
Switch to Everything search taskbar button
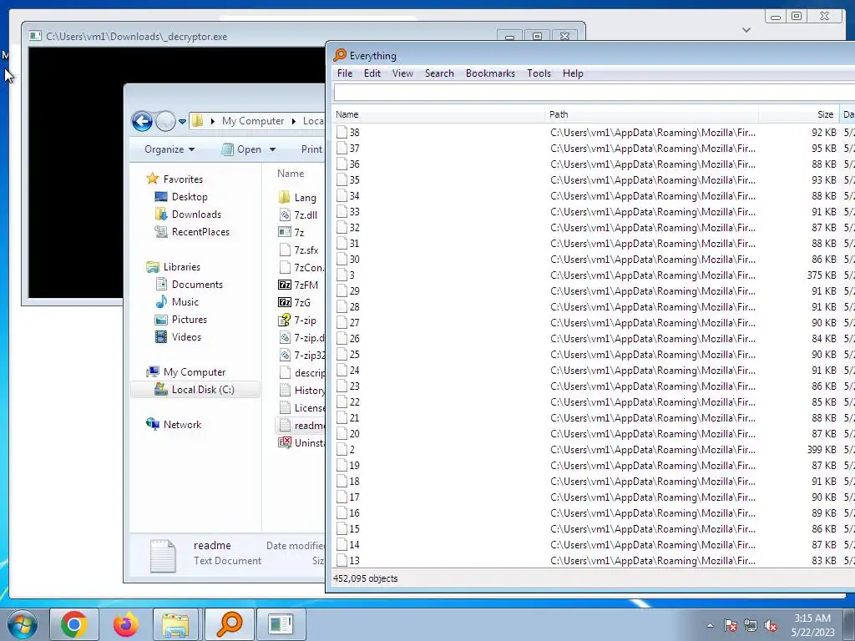[x=229, y=624]
